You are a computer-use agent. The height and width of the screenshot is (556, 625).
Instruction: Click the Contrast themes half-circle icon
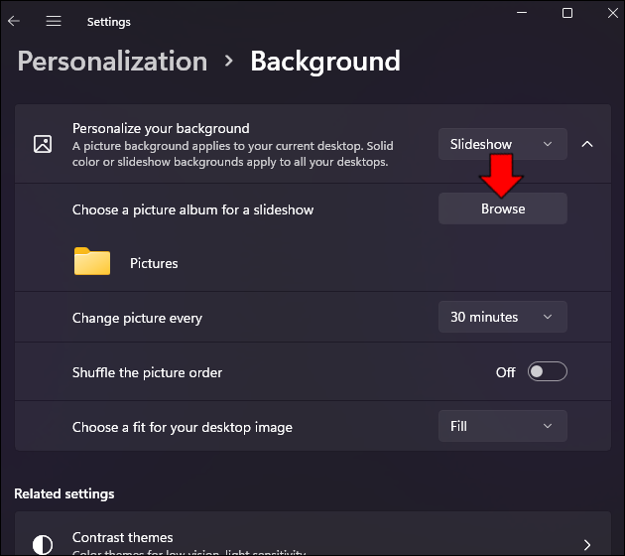[x=43, y=544]
